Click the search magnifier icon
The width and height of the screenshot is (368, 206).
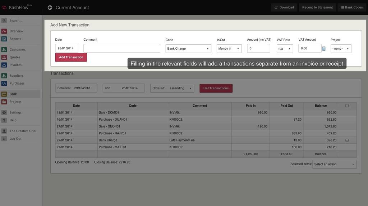click(4, 21)
